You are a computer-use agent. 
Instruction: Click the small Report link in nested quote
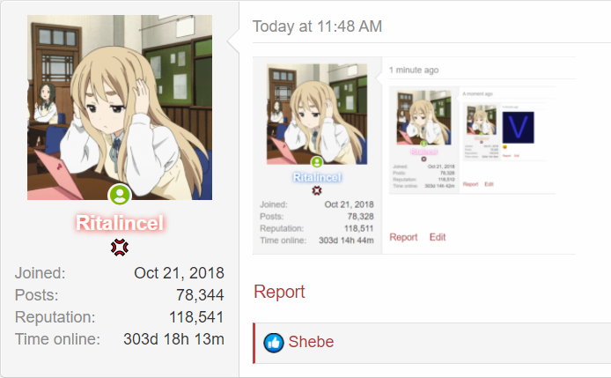[470, 184]
